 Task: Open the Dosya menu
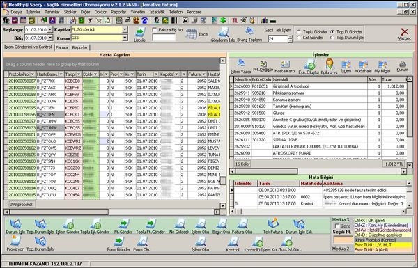point(16,12)
